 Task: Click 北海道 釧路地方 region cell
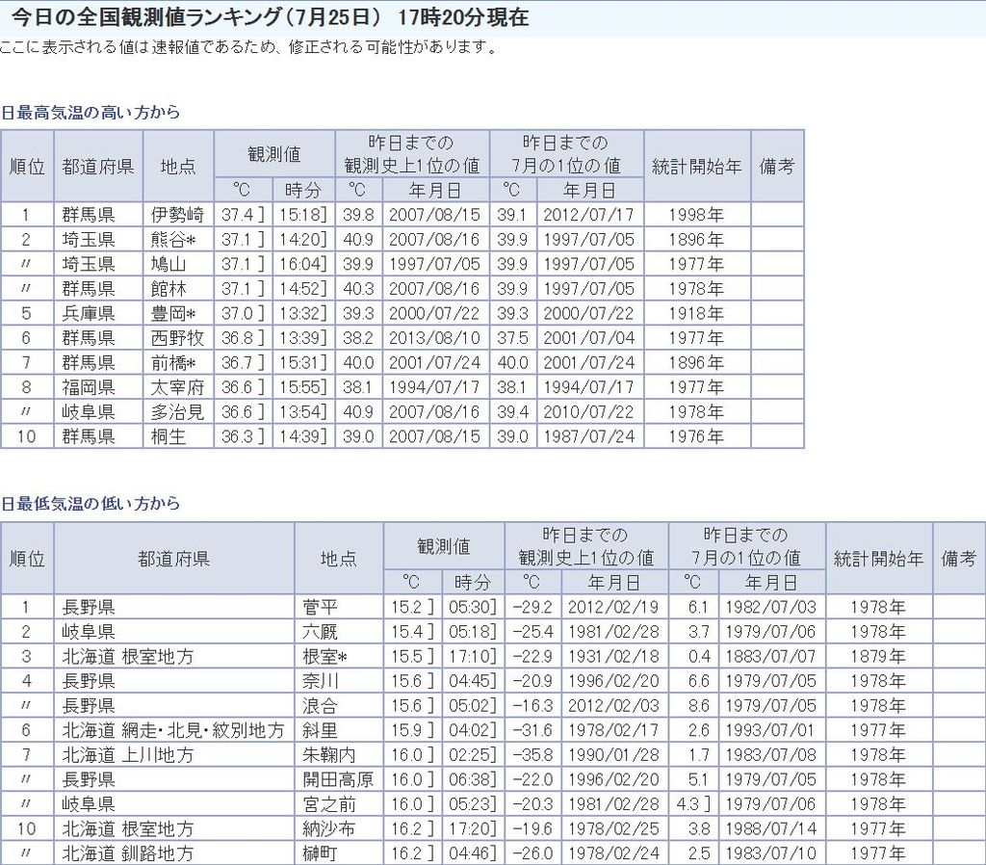(128, 853)
